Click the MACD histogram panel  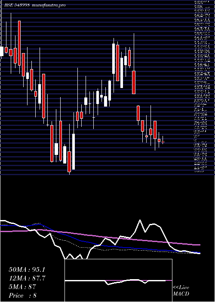tap(118, 280)
